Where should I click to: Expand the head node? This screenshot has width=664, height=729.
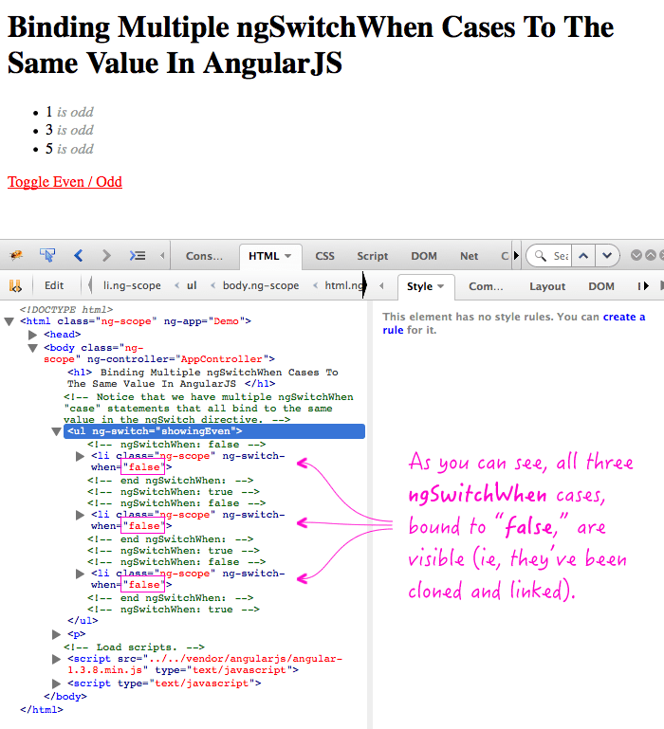pos(32,335)
